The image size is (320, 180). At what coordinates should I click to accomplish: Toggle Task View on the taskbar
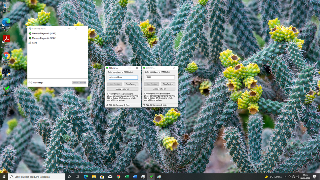tap(77, 176)
